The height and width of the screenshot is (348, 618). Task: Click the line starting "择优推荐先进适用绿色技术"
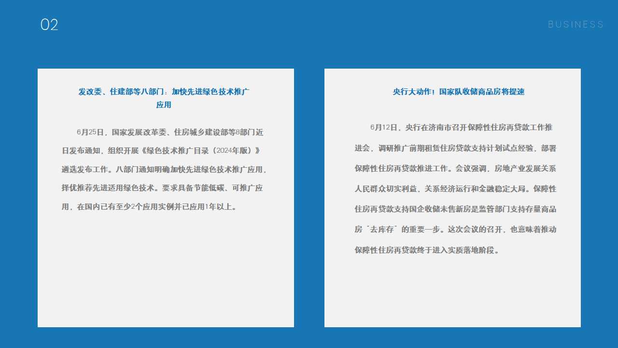click(x=162, y=188)
